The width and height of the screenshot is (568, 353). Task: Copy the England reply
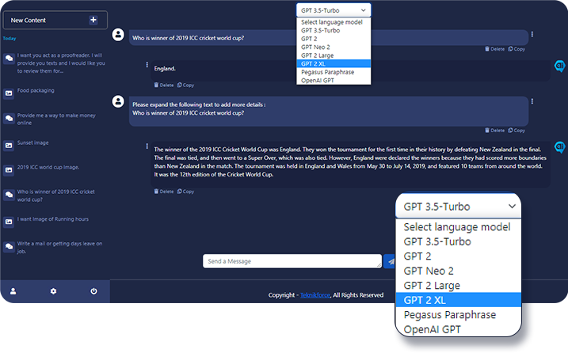[x=186, y=85]
